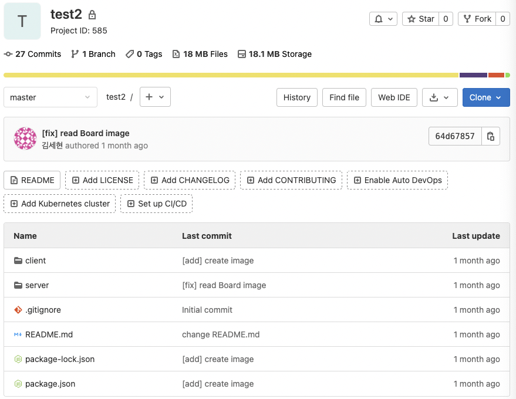
Task: Open the notification bell dropdown
Action: point(383,19)
